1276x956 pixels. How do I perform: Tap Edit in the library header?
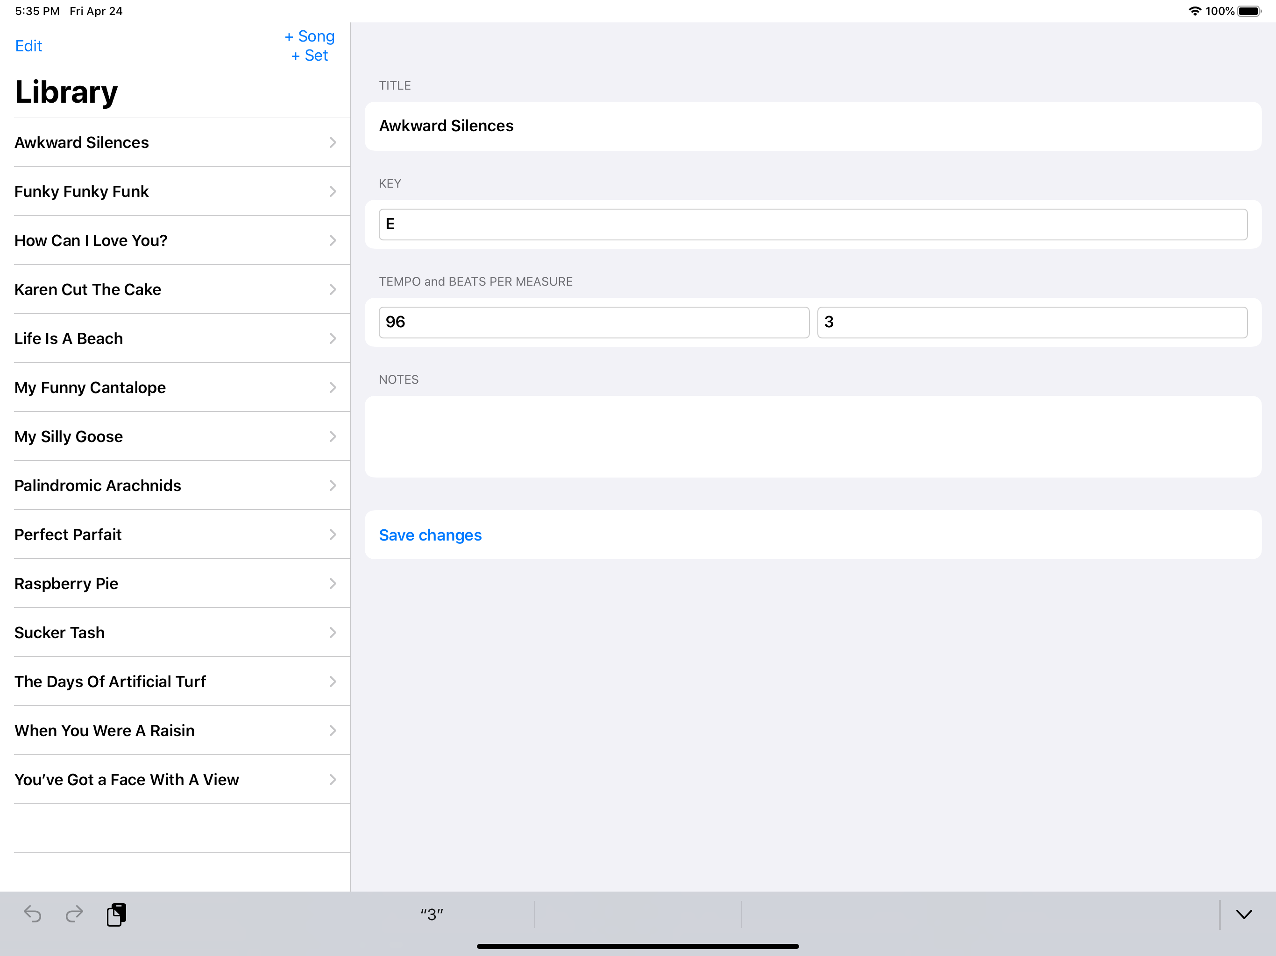tap(28, 46)
